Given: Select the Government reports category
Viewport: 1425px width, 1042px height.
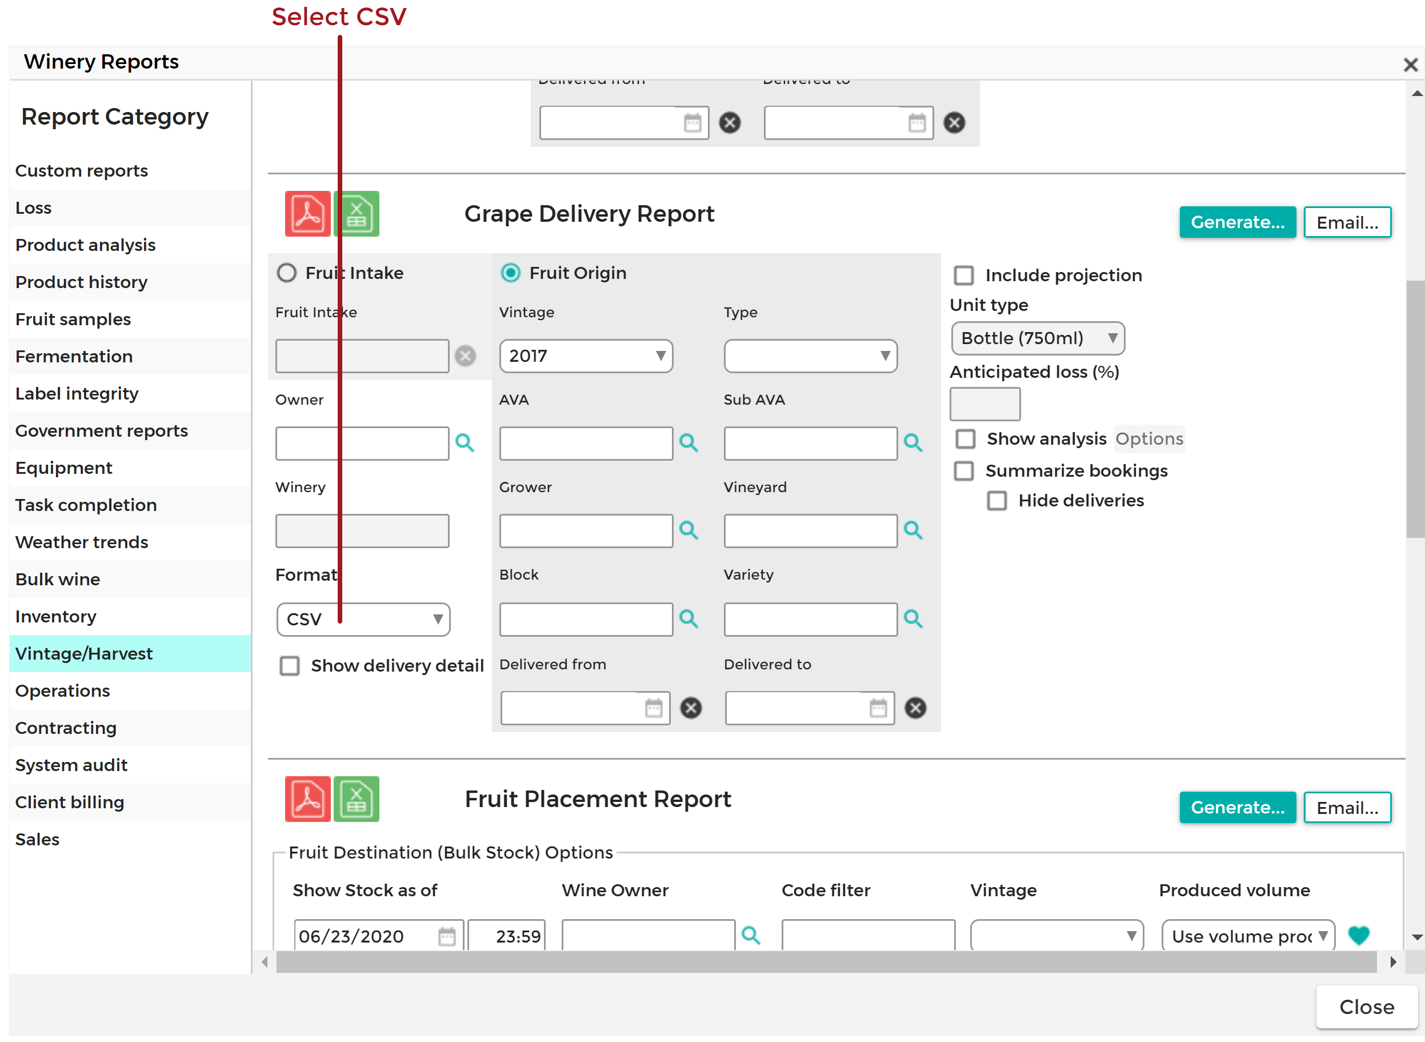Looking at the screenshot, I should coord(130,431).
